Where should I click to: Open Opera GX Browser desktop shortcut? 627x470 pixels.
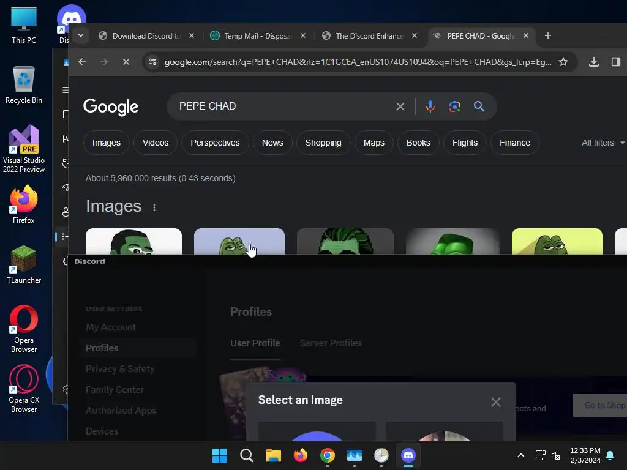pyautogui.click(x=24, y=389)
